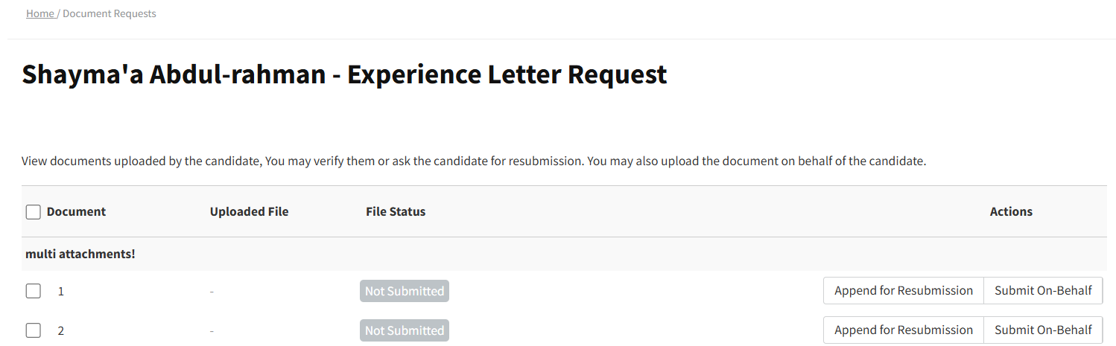
Task: Click the File Status column header
Action: click(x=396, y=212)
